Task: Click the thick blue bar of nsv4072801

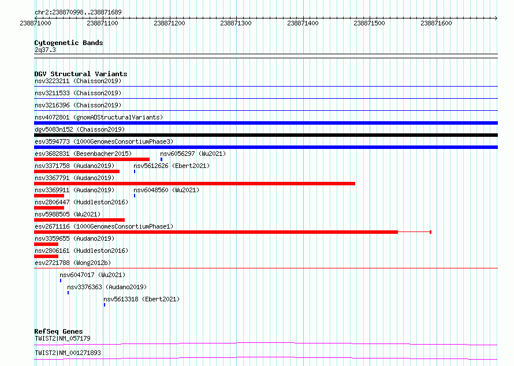Action: pyautogui.click(x=266, y=123)
